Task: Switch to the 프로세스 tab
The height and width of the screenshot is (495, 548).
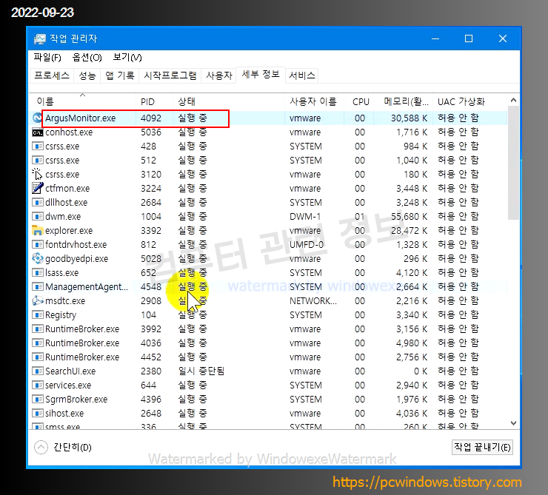Action: 52,75
